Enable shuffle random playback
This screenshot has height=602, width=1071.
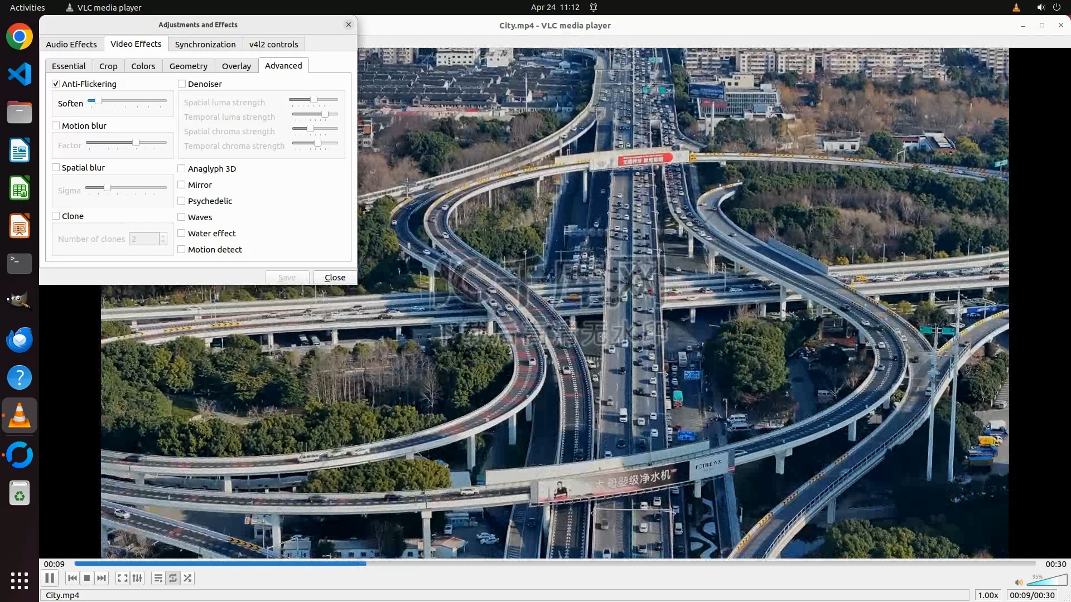pyautogui.click(x=188, y=578)
